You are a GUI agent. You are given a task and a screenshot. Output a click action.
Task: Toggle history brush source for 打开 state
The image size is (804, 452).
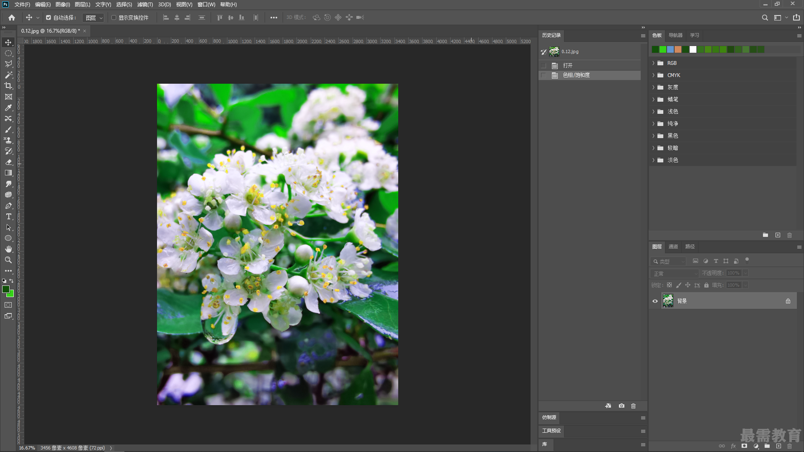click(544, 66)
